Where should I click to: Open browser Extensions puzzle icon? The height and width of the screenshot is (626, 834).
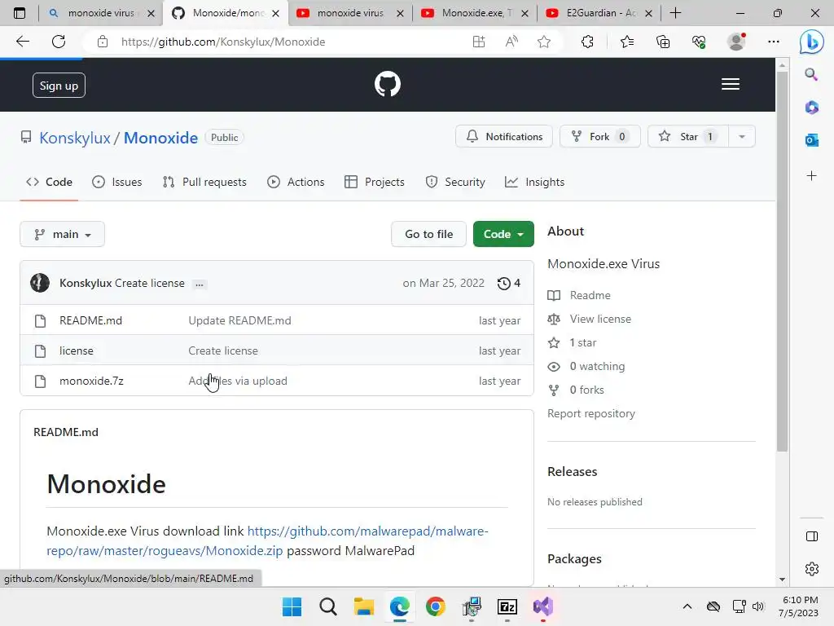pyautogui.click(x=587, y=42)
